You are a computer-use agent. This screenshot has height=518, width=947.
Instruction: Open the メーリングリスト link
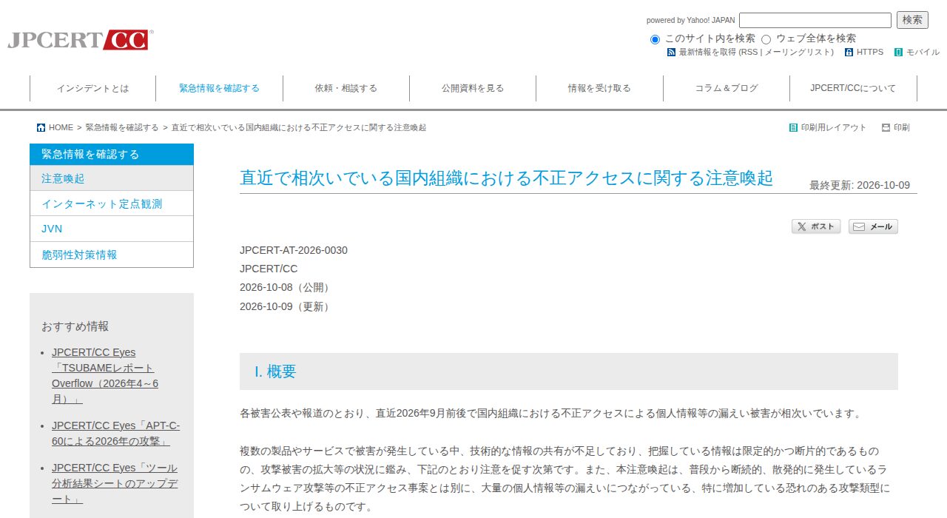[798, 53]
